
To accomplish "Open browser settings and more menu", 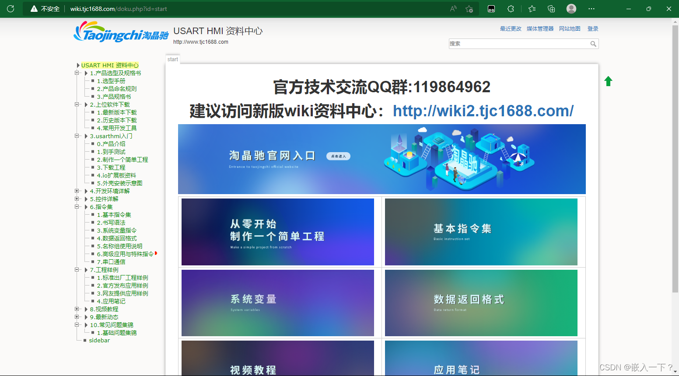I will pyautogui.click(x=591, y=9).
